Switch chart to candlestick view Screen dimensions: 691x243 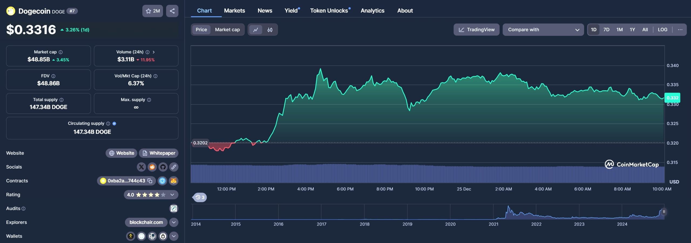[270, 30]
